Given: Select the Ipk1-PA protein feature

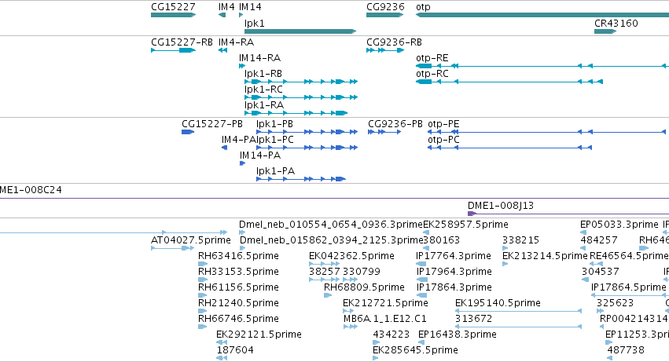Looking at the screenshot, I should tap(301, 180).
